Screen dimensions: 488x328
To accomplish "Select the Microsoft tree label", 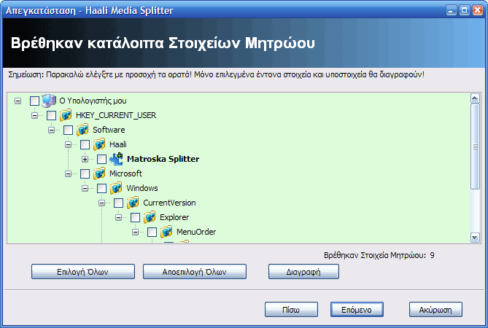I will click(125, 173).
